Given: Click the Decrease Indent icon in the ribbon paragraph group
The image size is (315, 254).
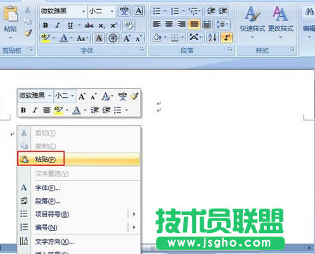Looking at the screenshot, I should [x=211, y=11].
